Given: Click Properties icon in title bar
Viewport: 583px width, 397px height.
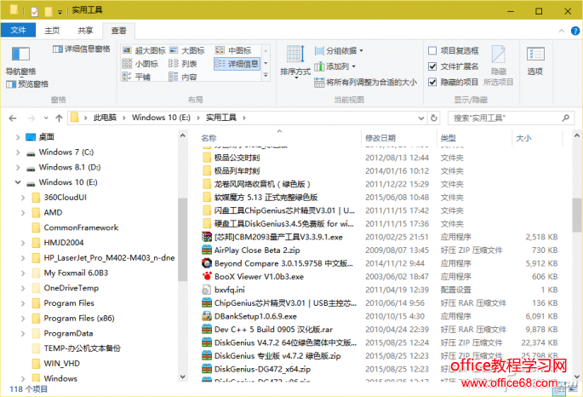Looking at the screenshot, I should pyautogui.click(x=34, y=12).
